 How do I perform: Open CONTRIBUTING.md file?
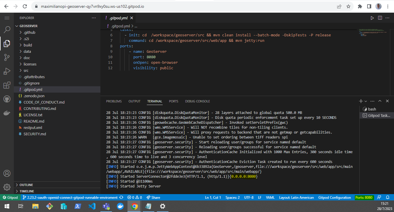[57, 108]
